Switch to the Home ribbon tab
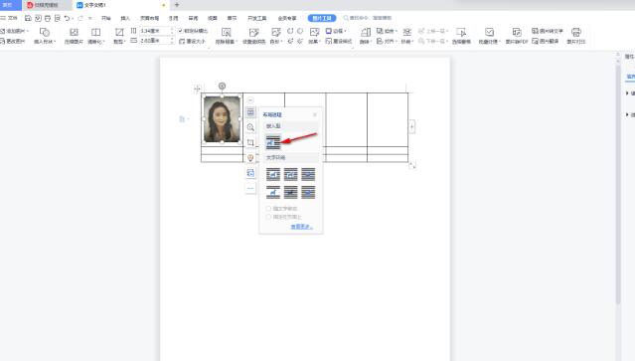Screen dimensions: 635x361 click(x=106, y=18)
